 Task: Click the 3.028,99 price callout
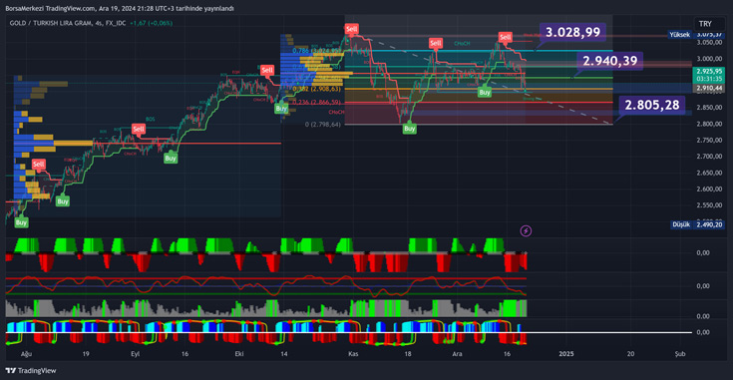click(x=572, y=32)
